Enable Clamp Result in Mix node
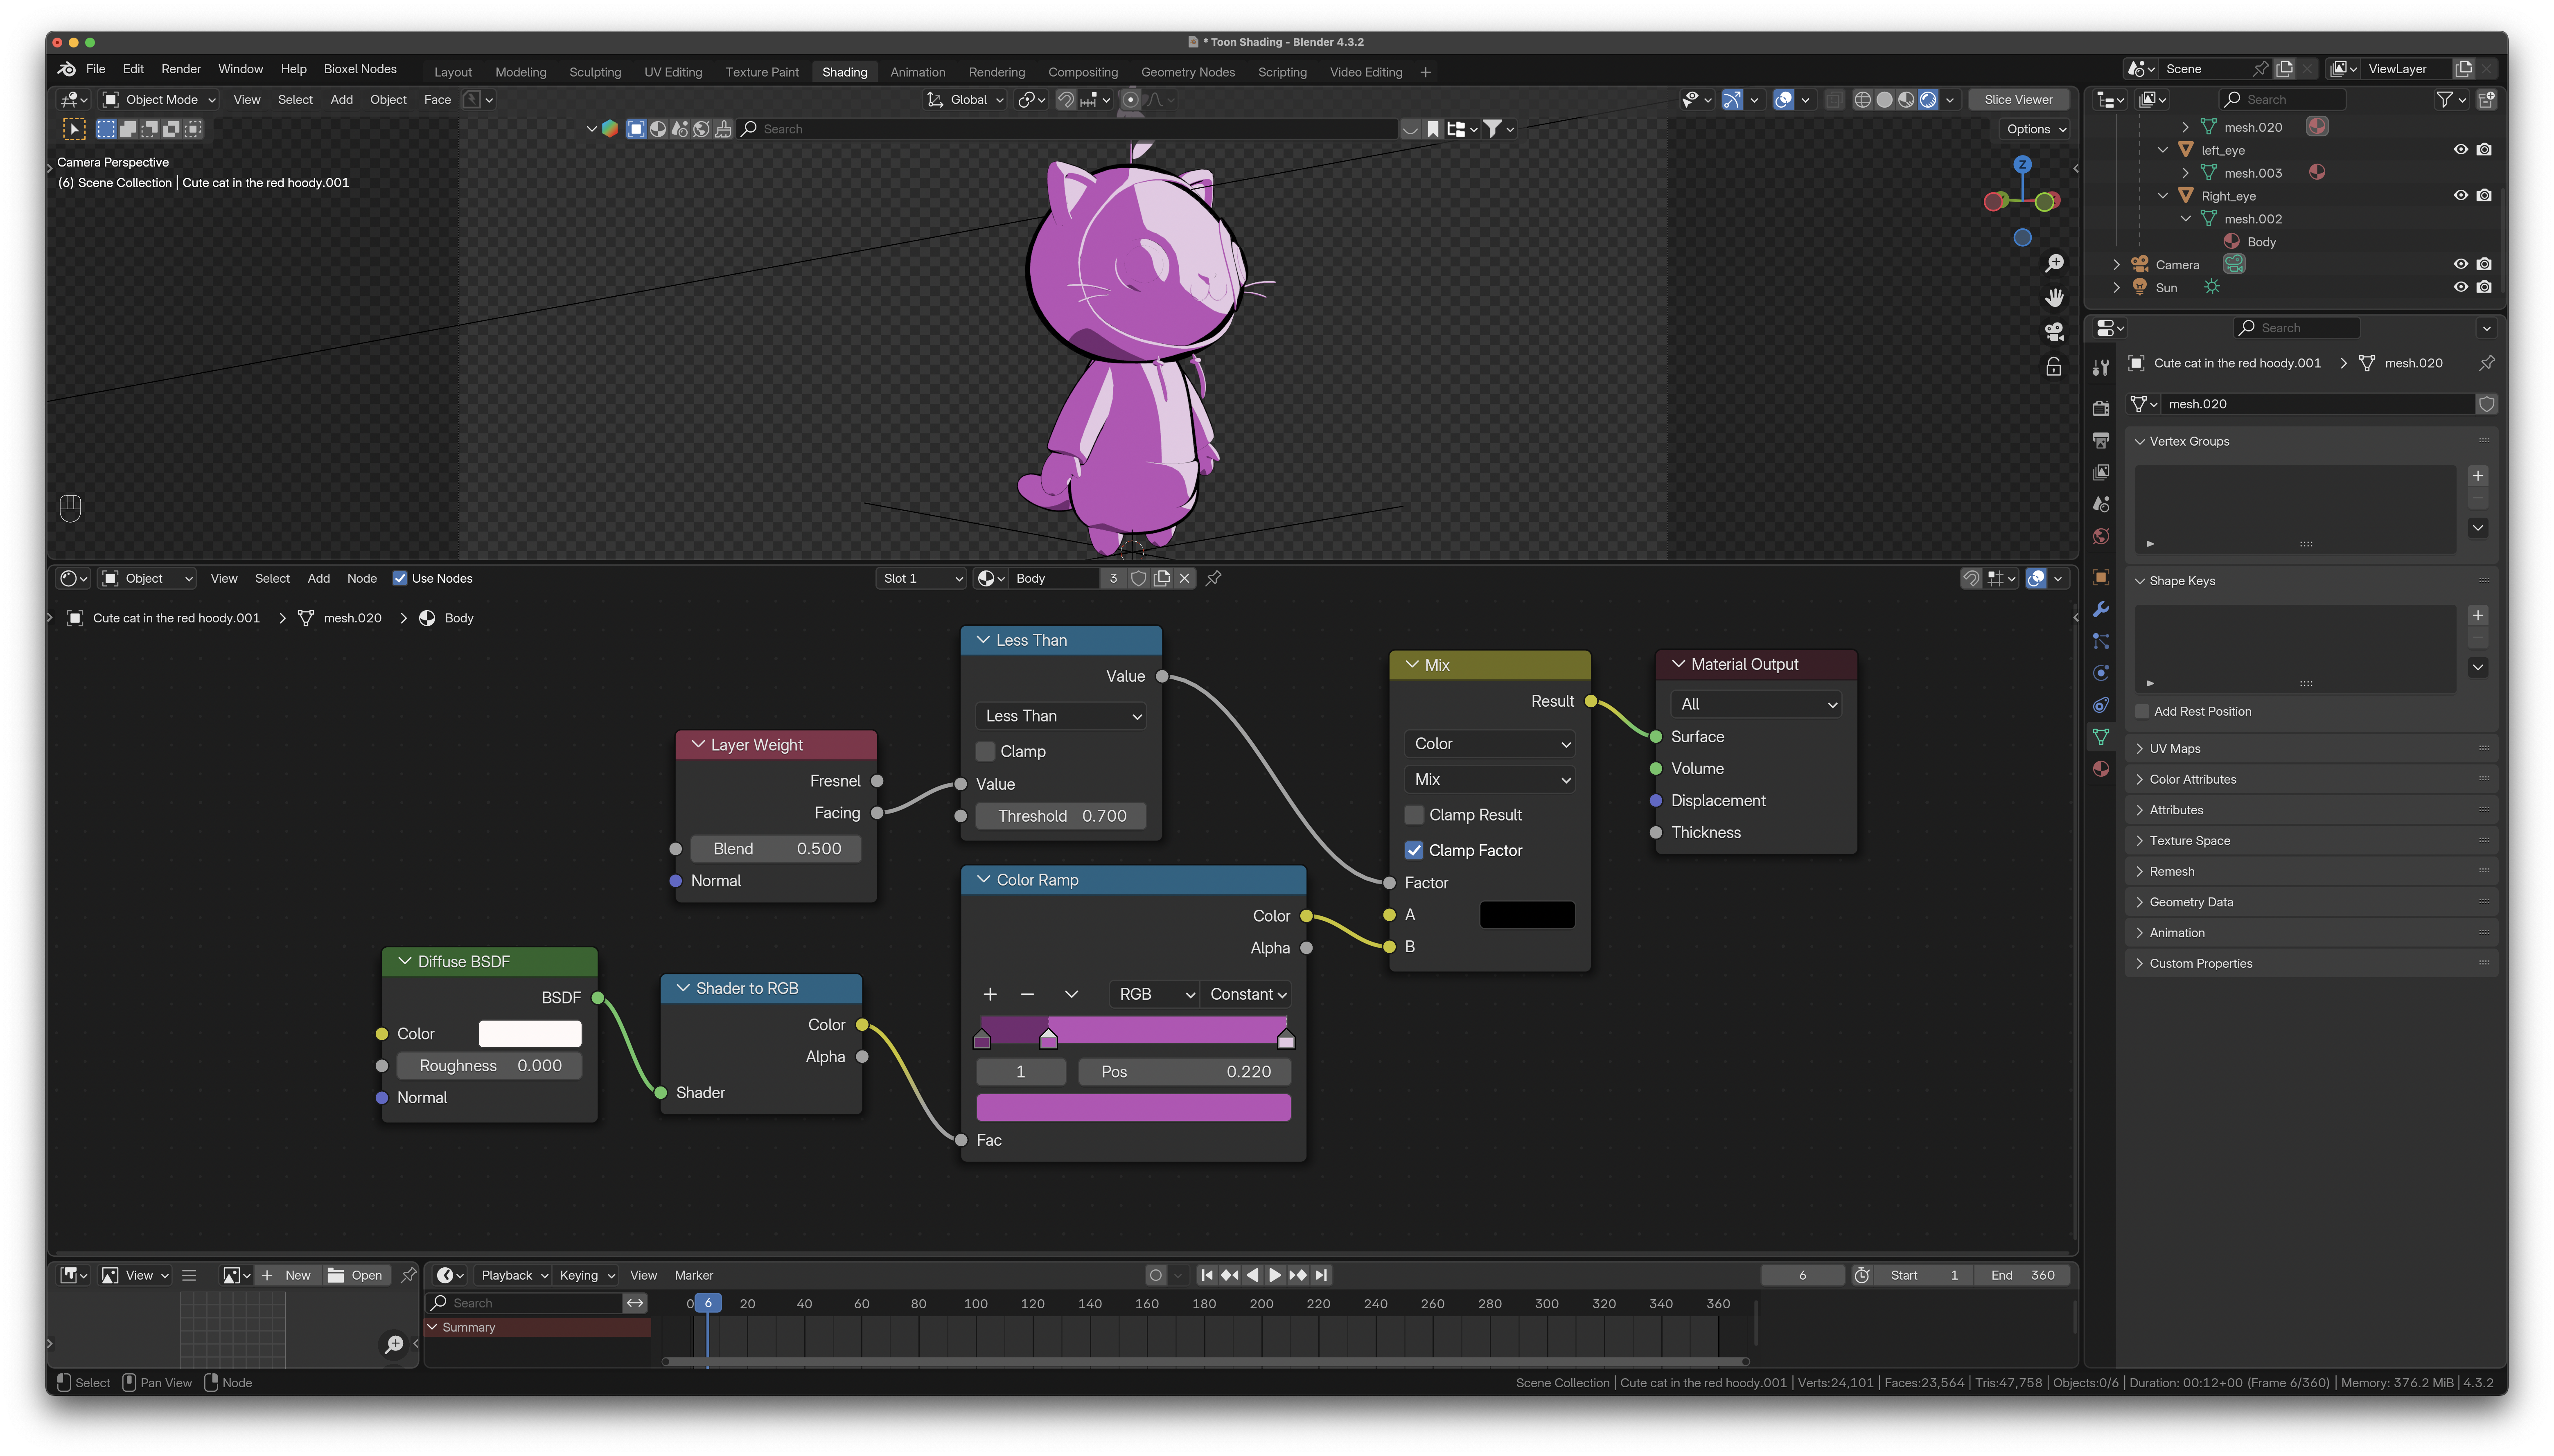Viewport: 2554px width, 1456px height. [x=1414, y=815]
